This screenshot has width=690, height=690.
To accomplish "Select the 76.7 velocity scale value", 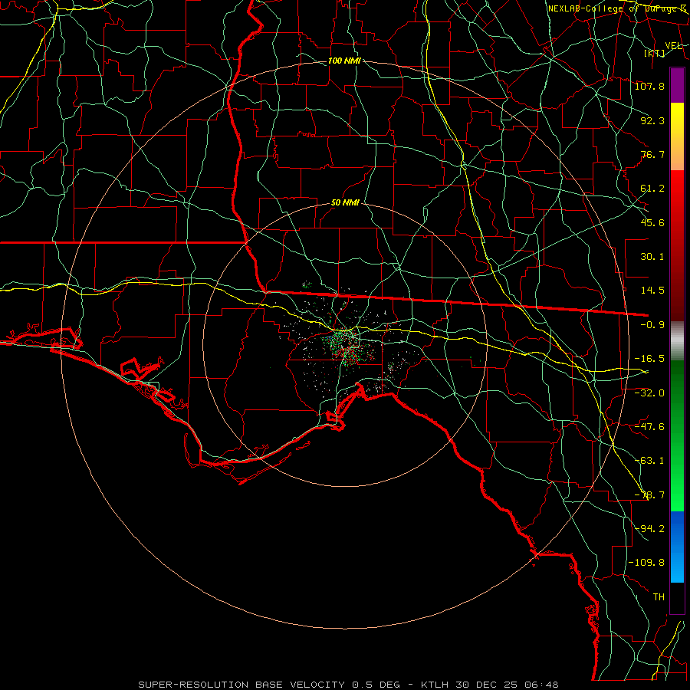I will pos(652,154).
